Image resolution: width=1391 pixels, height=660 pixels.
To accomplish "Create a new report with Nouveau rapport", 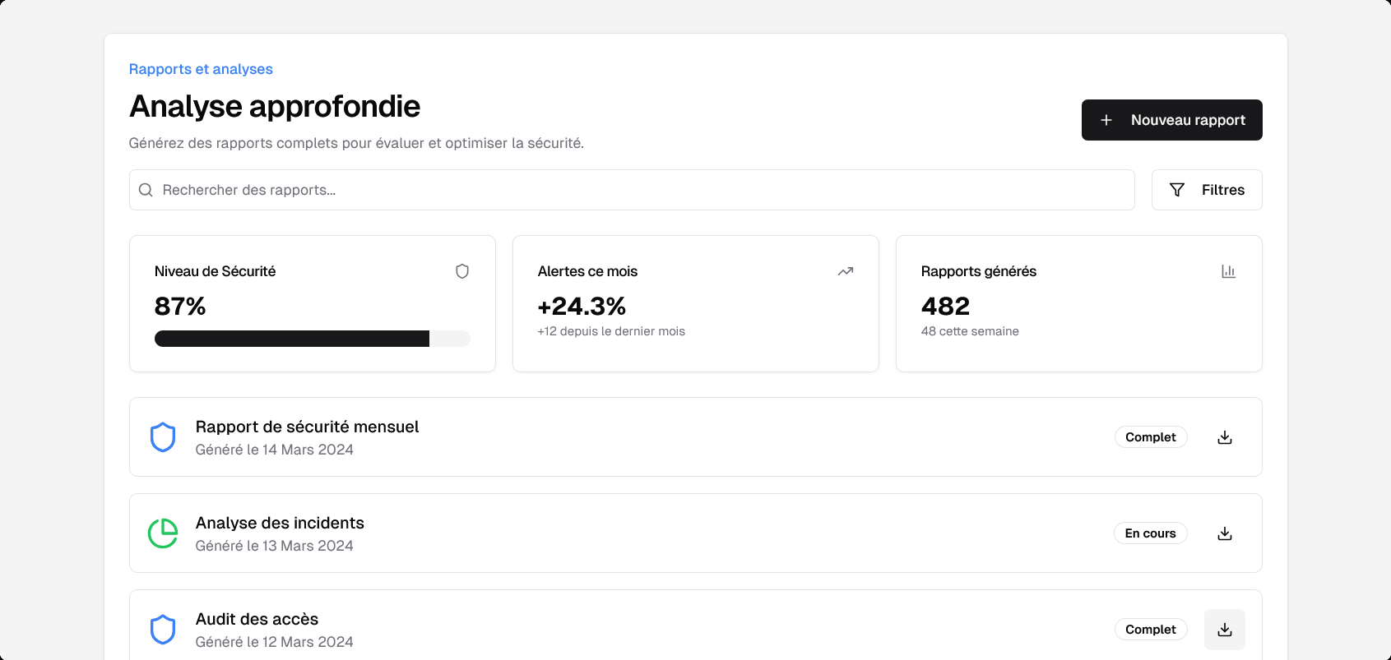I will [1171, 120].
